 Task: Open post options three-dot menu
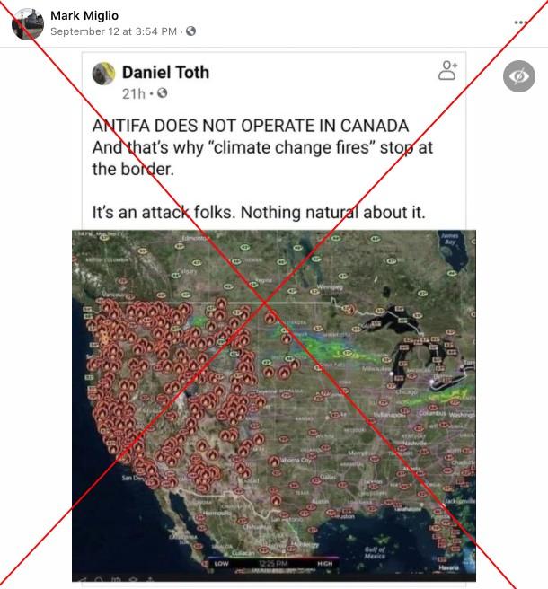[x=520, y=22]
